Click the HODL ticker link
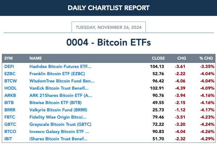 pos(11,88)
